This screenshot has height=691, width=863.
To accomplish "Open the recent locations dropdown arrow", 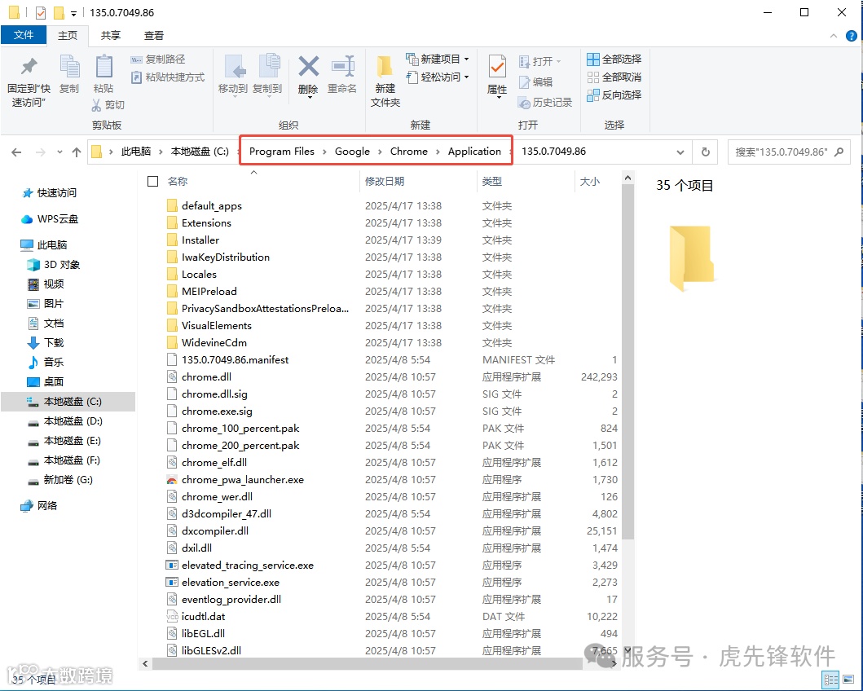I will coord(59,152).
